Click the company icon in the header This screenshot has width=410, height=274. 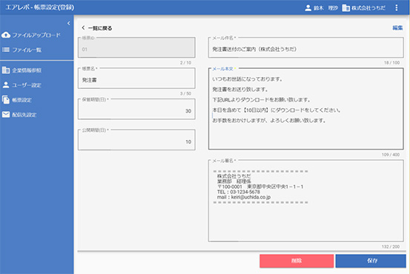(345, 8)
